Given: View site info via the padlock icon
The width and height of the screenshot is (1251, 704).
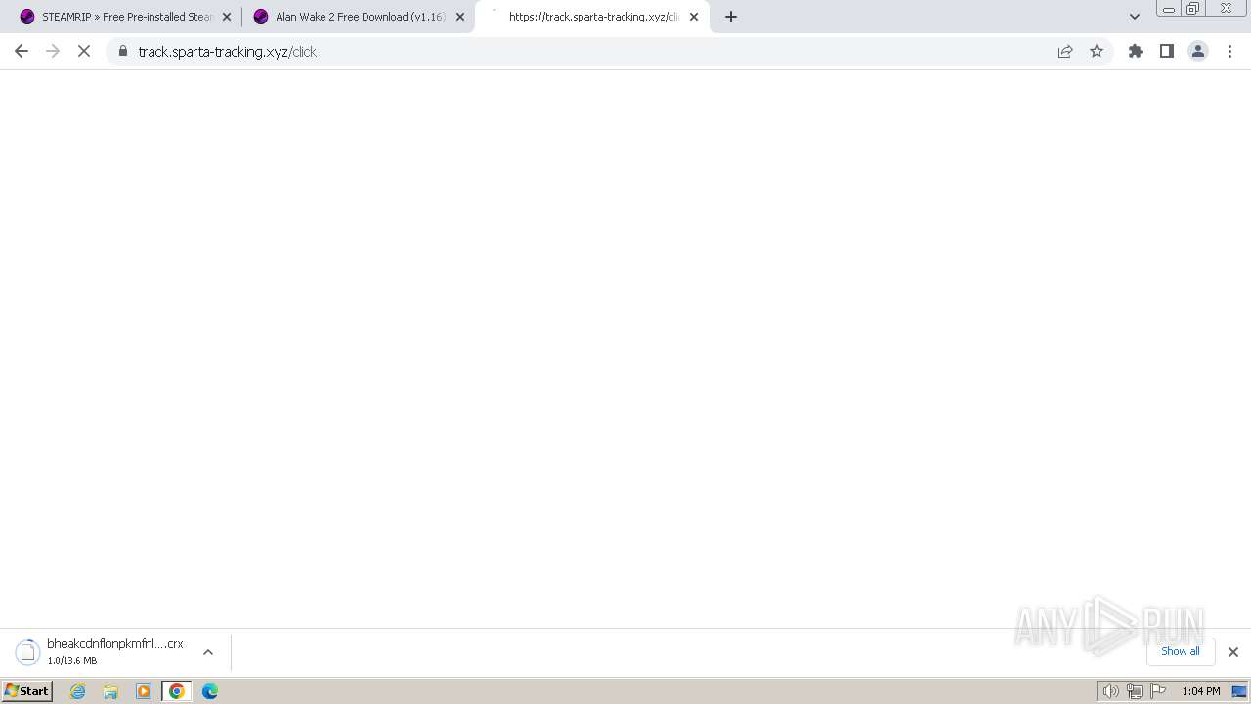Looking at the screenshot, I should [122, 51].
